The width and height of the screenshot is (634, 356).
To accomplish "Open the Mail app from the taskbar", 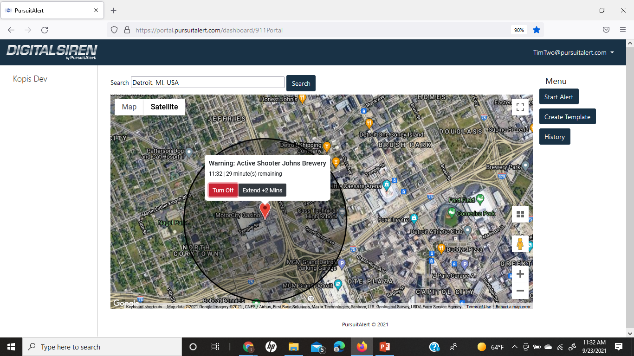I will (x=317, y=347).
